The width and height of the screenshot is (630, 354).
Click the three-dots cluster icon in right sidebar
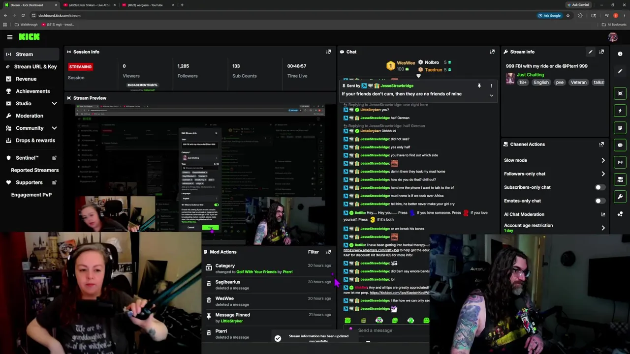[620, 214]
